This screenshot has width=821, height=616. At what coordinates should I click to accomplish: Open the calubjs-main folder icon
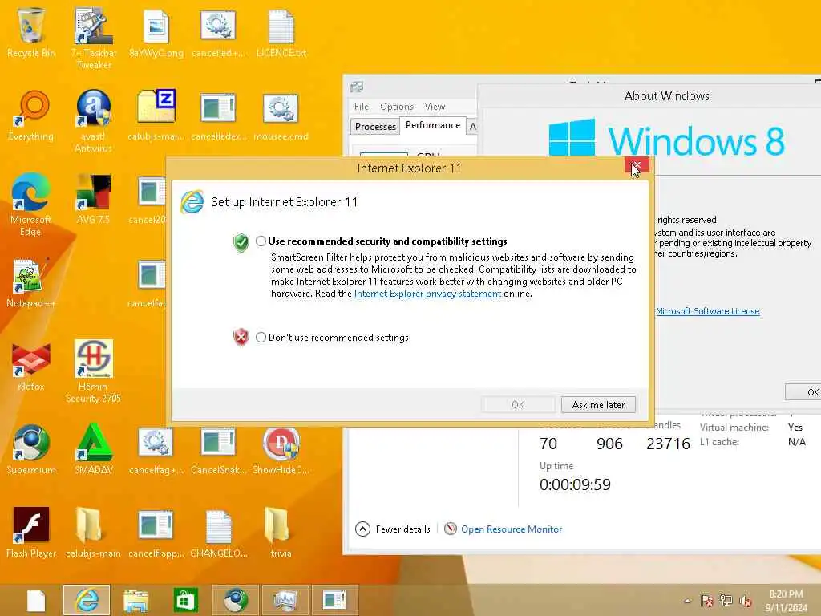point(93,533)
